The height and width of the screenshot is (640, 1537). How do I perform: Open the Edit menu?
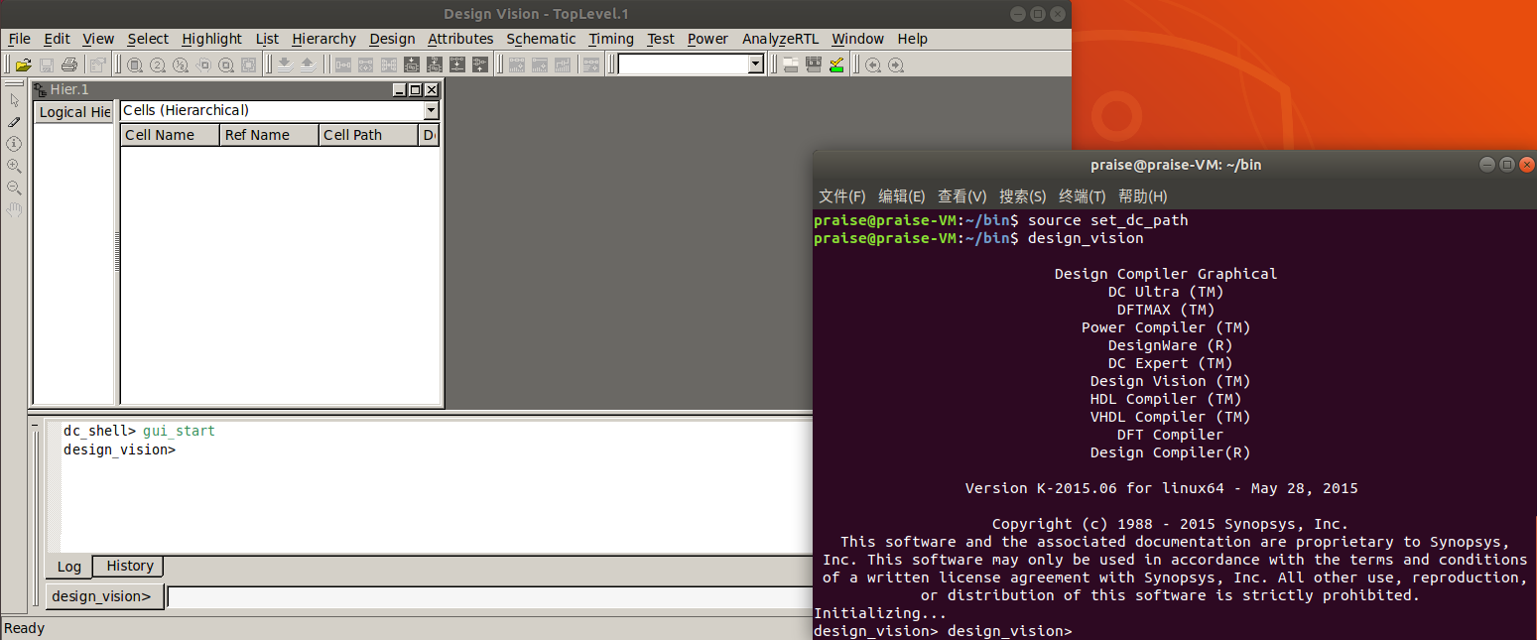[57, 39]
